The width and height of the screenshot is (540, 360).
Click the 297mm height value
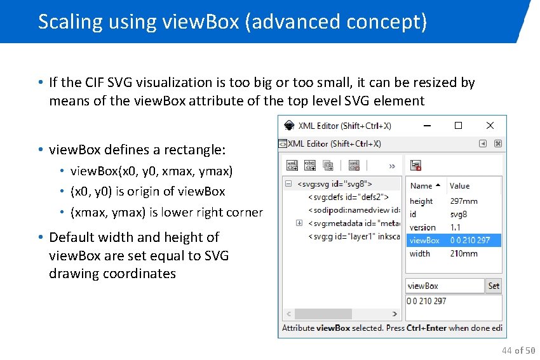tap(464, 201)
